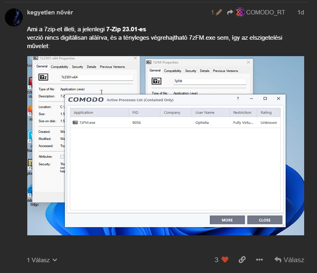Sort by Application column header

click(x=99, y=113)
